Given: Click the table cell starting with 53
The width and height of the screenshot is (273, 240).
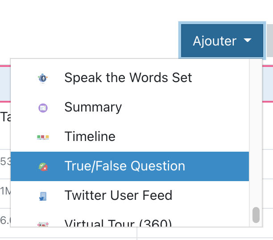Looking at the screenshot, I should (5, 161).
